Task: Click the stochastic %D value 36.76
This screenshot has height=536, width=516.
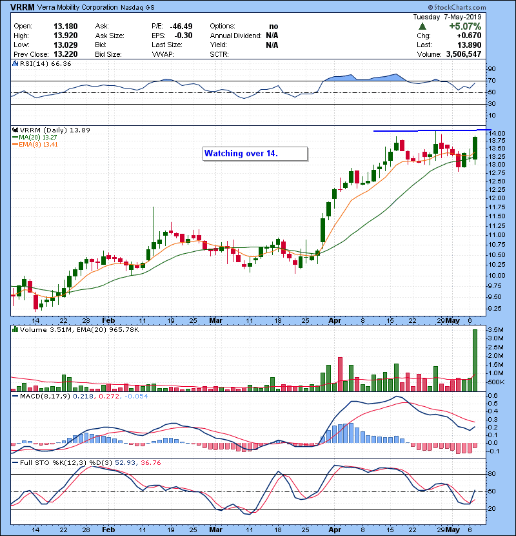Action: [x=150, y=463]
